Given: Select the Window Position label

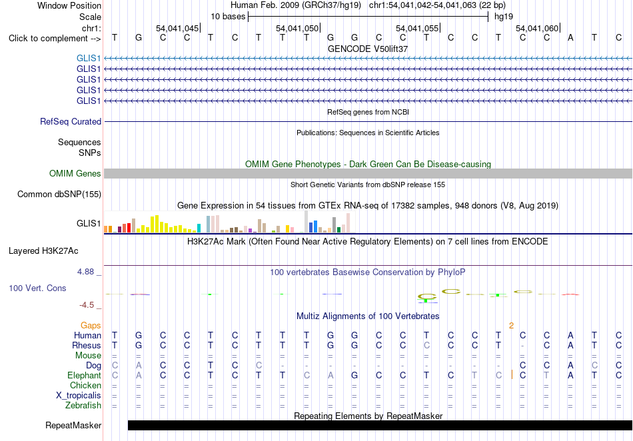Looking at the screenshot, I should [69, 5].
